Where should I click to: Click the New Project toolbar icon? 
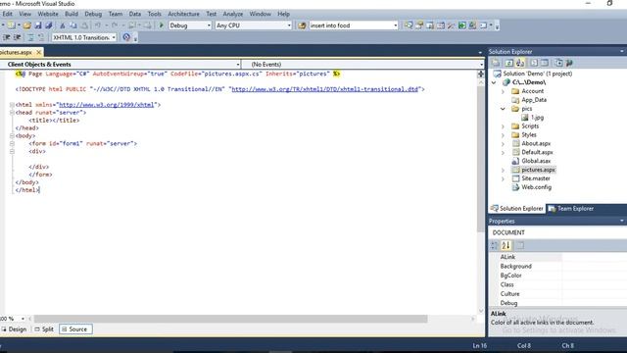11,25
